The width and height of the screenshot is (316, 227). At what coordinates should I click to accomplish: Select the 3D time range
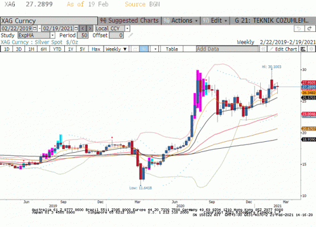click(19, 49)
